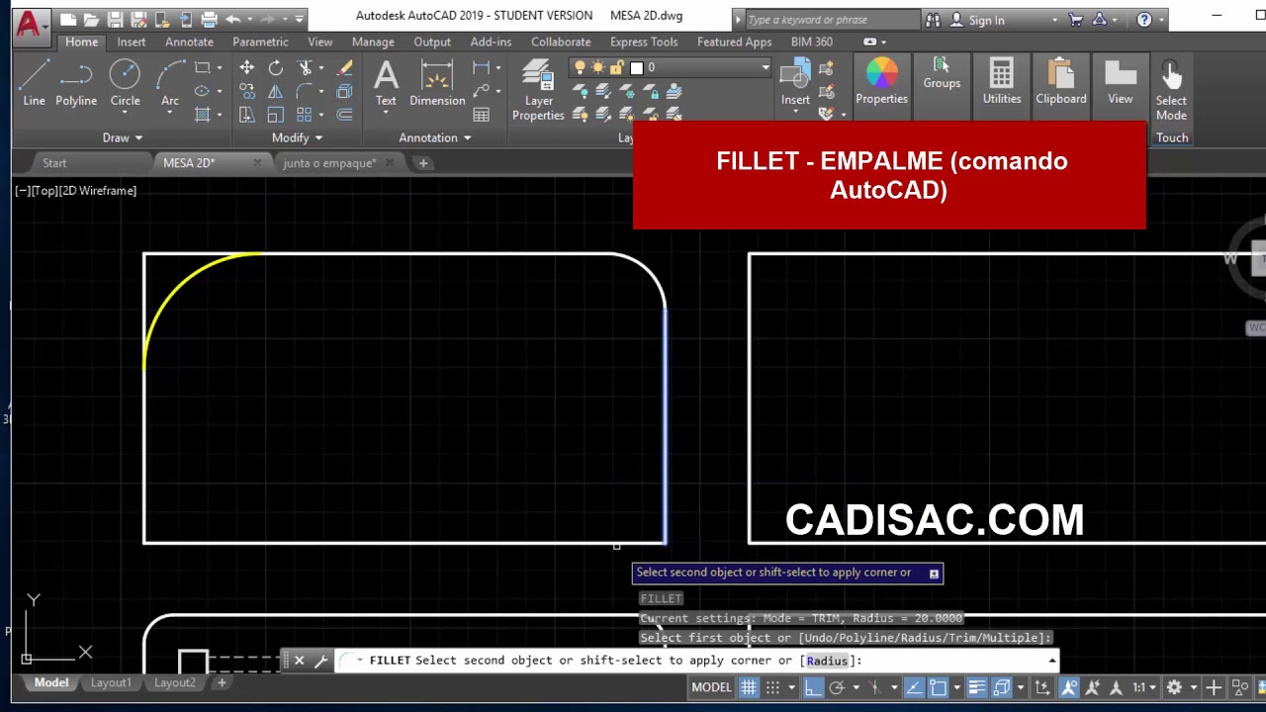Select the Ellipse tool
The image size is (1266, 712).
pos(203,92)
